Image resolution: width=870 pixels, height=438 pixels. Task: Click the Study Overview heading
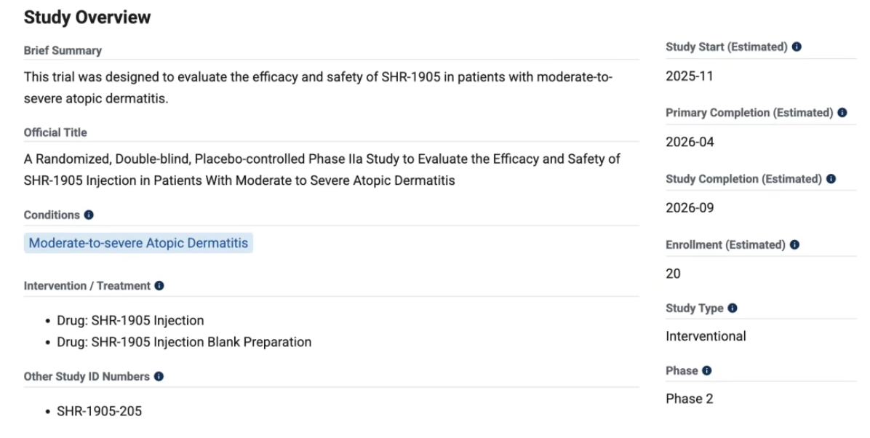click(x=87, y=17)
